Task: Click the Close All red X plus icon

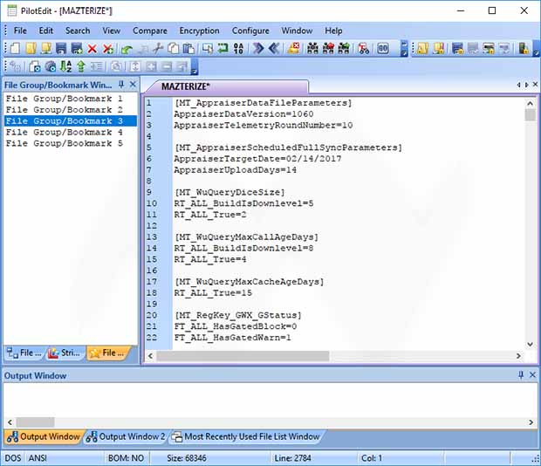Action: coord(107,49)
